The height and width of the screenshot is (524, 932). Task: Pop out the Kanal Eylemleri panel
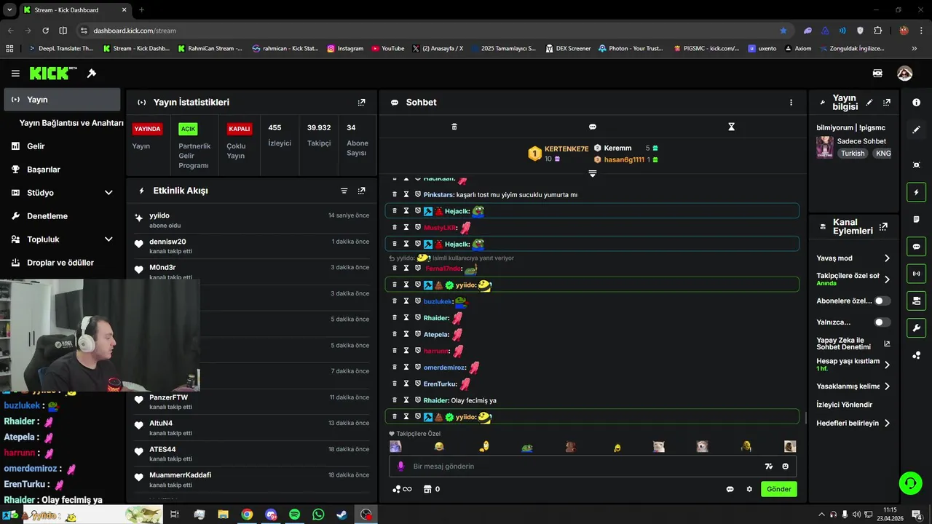[x=884, y=226]
